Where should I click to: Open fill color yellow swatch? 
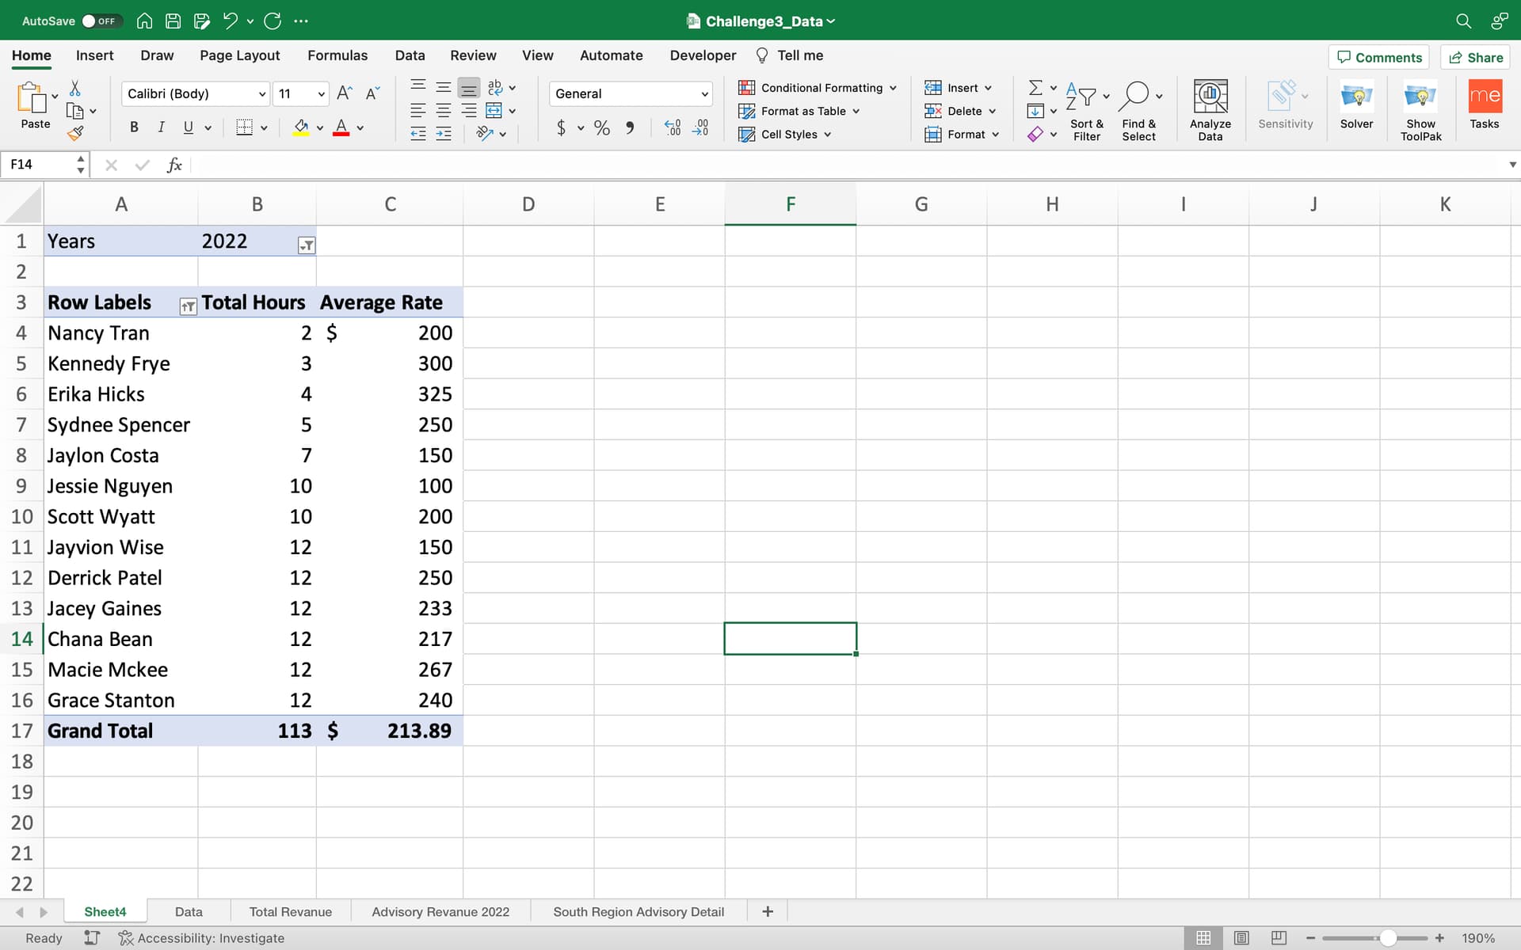click(x=301, y=127)
